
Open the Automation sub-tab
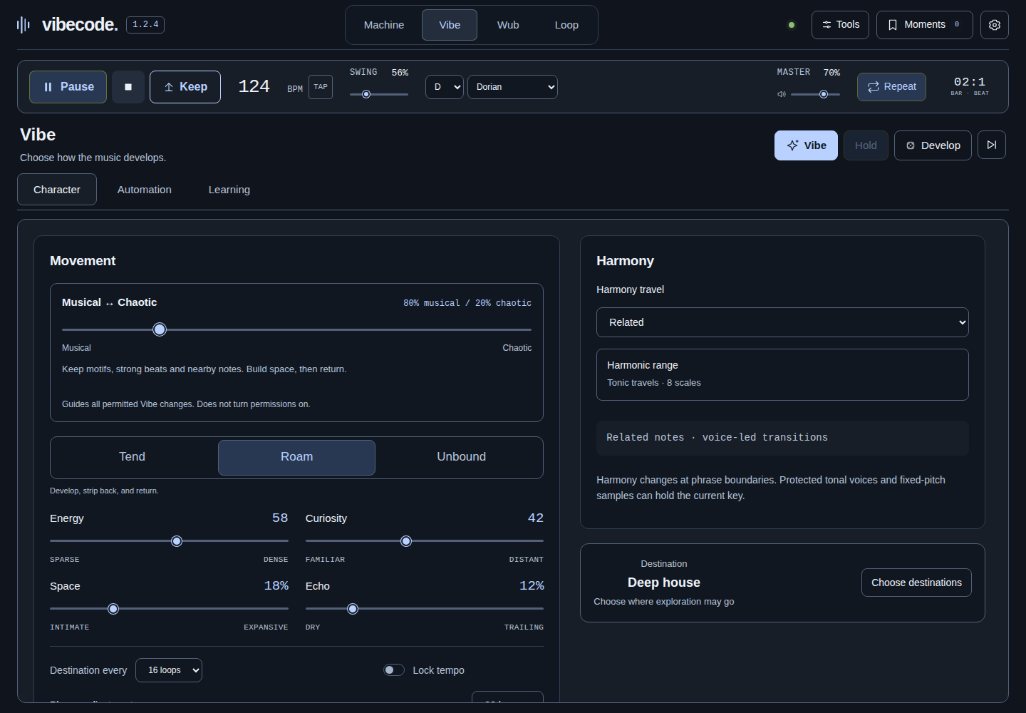(x=145, y=190)
